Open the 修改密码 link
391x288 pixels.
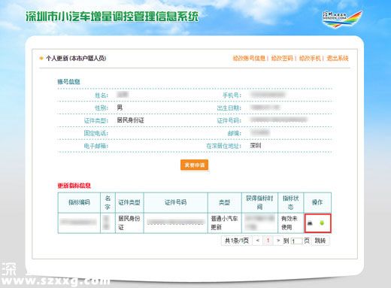282,59
